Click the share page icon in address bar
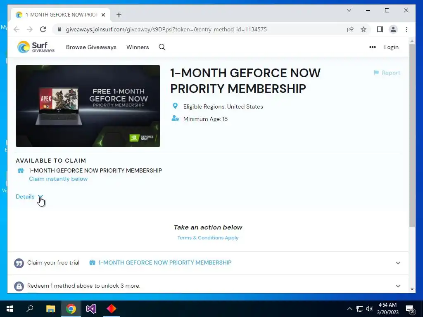Viewport: 423px width, 317px height. pos(350,29)
